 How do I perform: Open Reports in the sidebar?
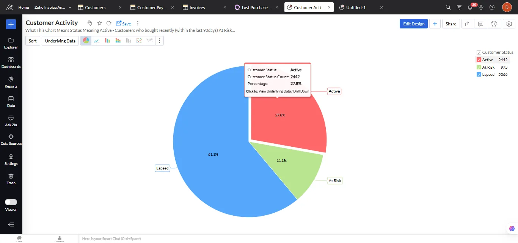[x=11, y=82]
